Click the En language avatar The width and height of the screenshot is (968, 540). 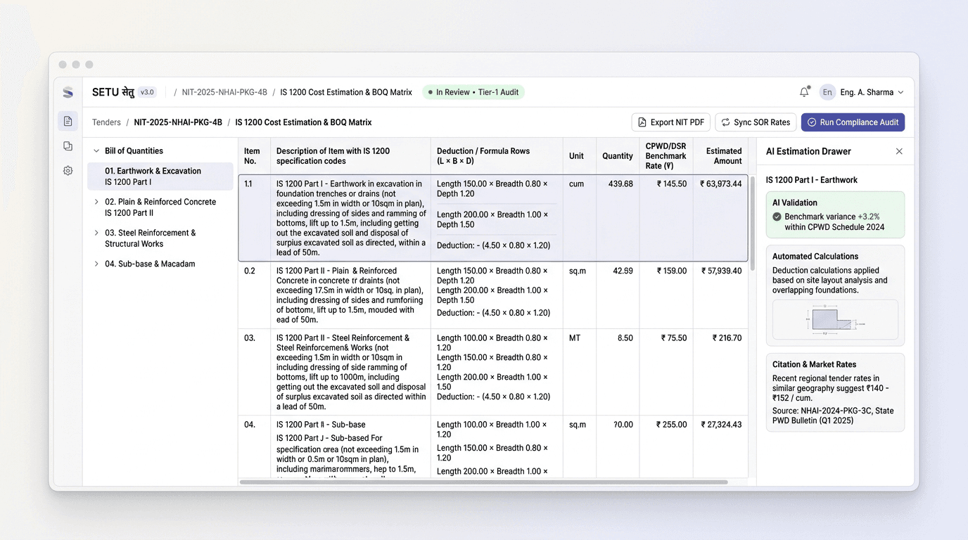point(827,92)
